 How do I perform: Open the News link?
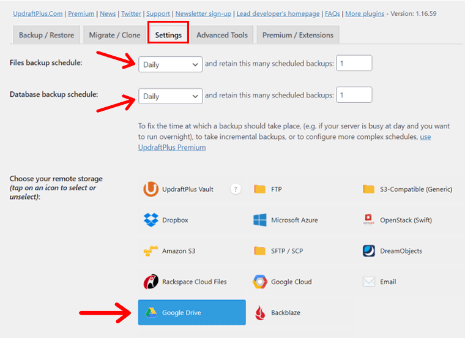pos(108,13)
